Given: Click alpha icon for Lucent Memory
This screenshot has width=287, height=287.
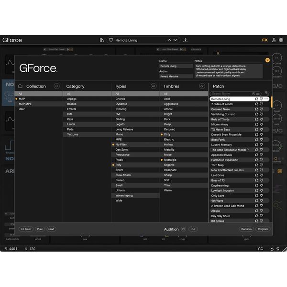Looking at the screenshot, I should pos(256,144).
